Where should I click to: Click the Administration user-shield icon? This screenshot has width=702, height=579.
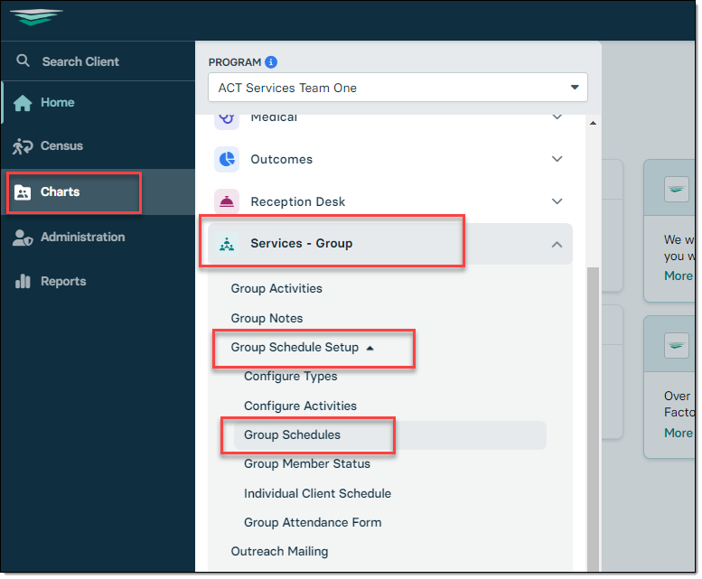pyautogui.click(x=23, y=238)
